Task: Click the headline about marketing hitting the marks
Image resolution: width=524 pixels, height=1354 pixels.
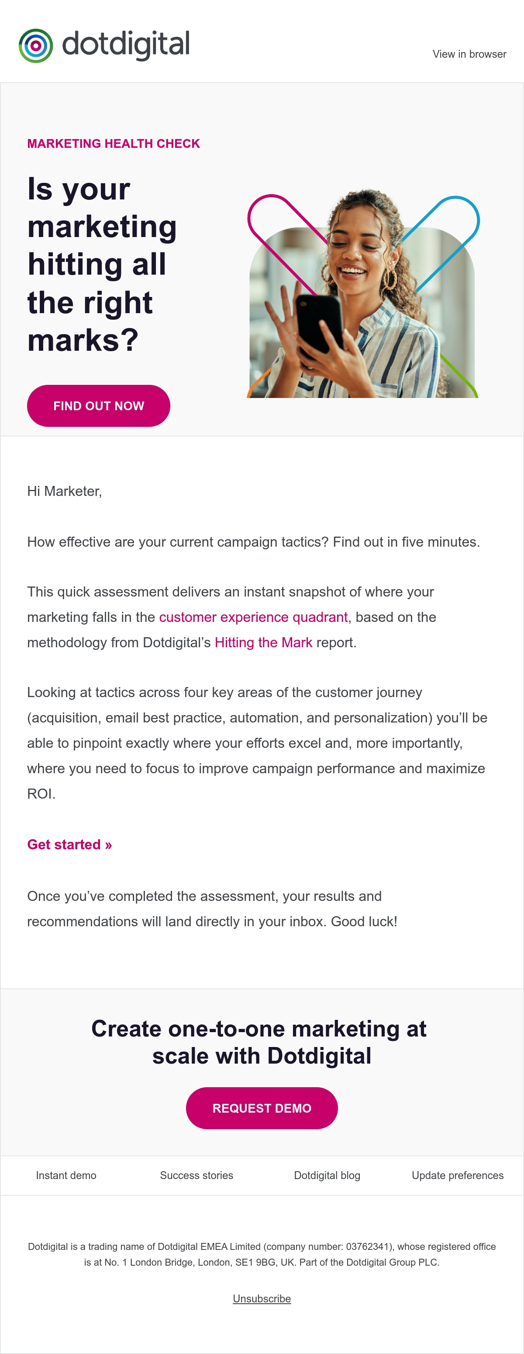Action: point(102,265)
